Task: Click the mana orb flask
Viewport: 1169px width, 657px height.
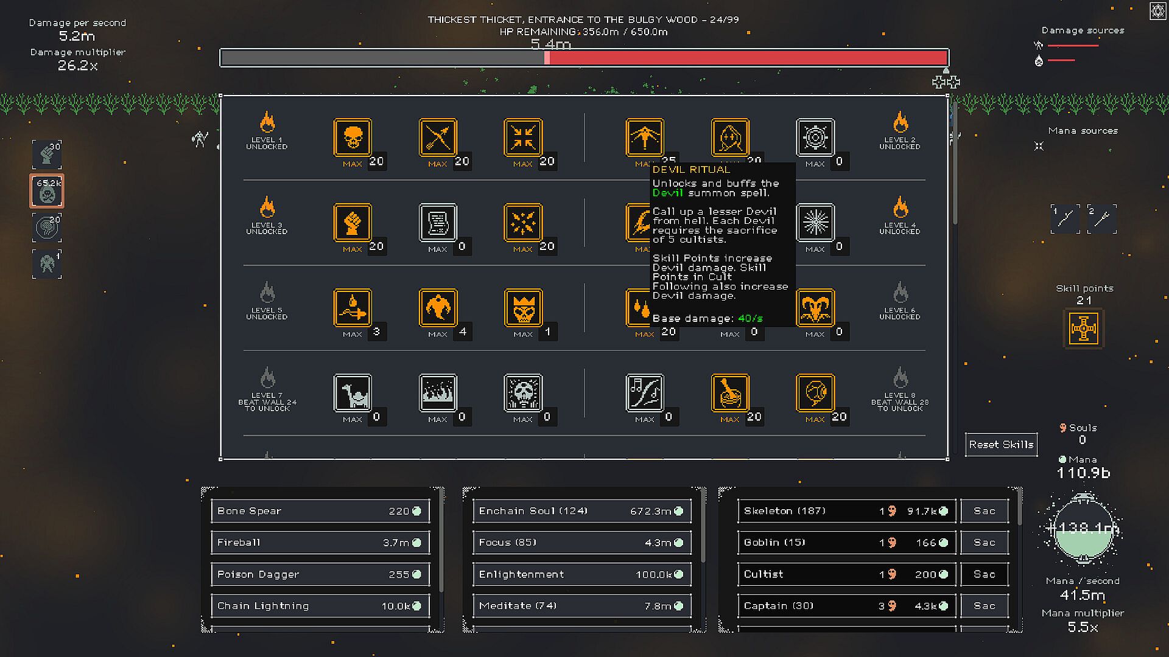Action: coord(1083,529)
